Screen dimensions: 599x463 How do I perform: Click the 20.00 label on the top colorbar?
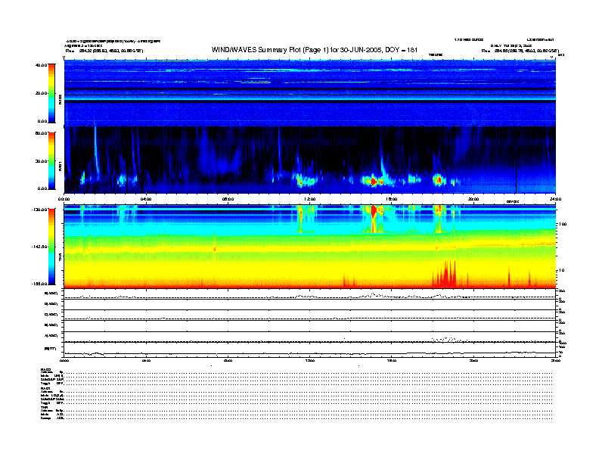tap(41, 93)
